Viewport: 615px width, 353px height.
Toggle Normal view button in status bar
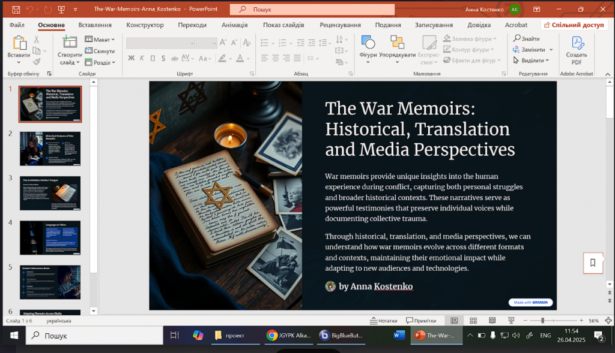pyautogui.click(x=454, y=321)
